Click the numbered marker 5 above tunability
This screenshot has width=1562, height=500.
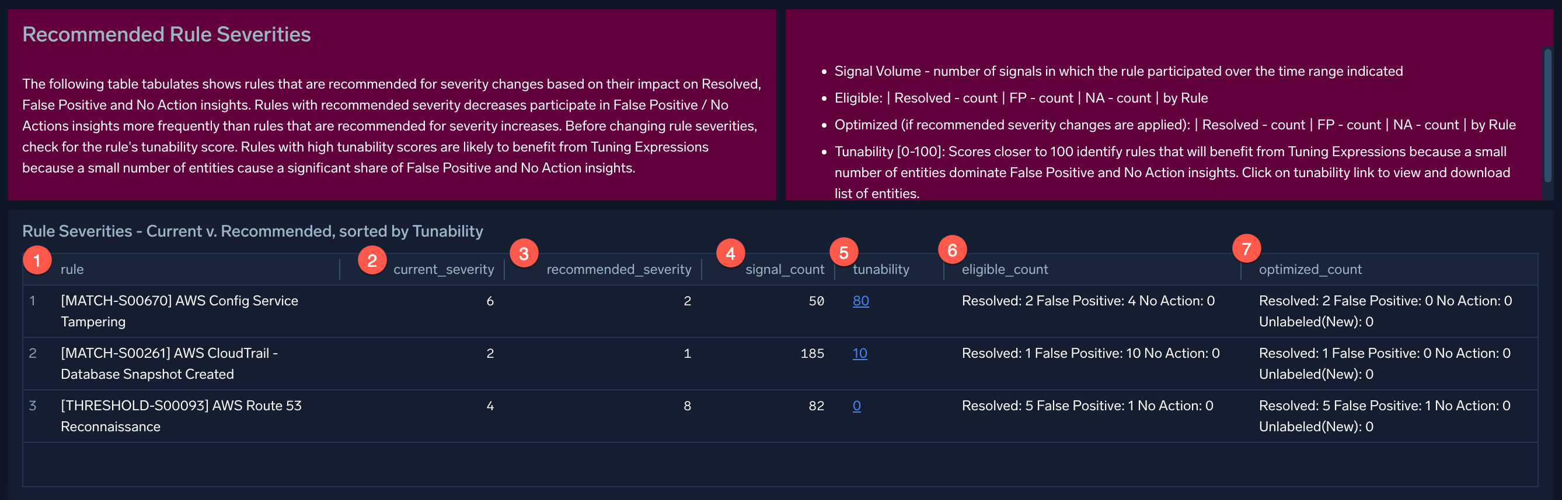(843, 250)
